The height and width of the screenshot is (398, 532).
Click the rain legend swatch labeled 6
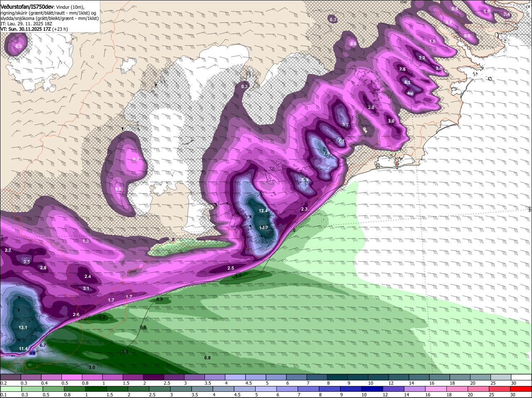pos(288,389)
